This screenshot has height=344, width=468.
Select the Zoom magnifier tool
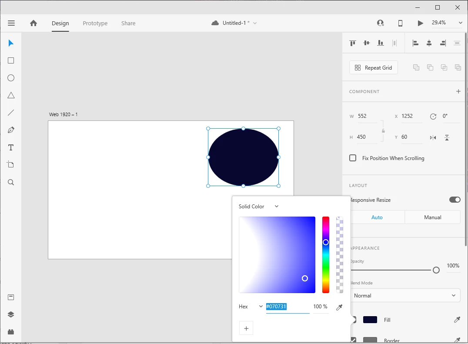[11, 182]
